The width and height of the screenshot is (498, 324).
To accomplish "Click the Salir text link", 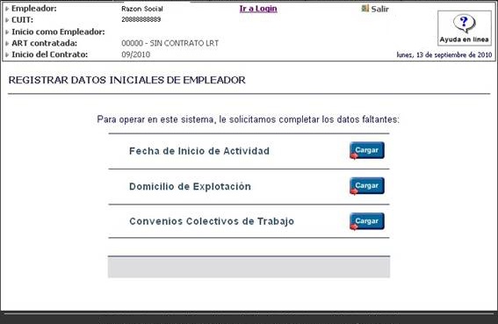I will [x=379, y=9].
